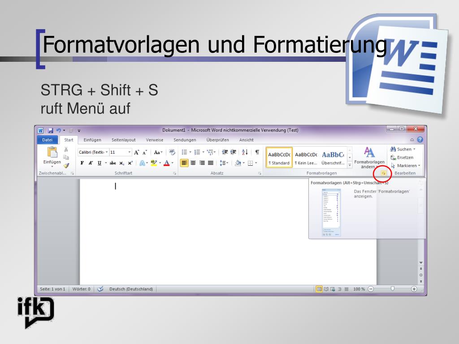
Task: Click Deutsch (Deutschland) language in status bar
Action: [x=131, y=289]
